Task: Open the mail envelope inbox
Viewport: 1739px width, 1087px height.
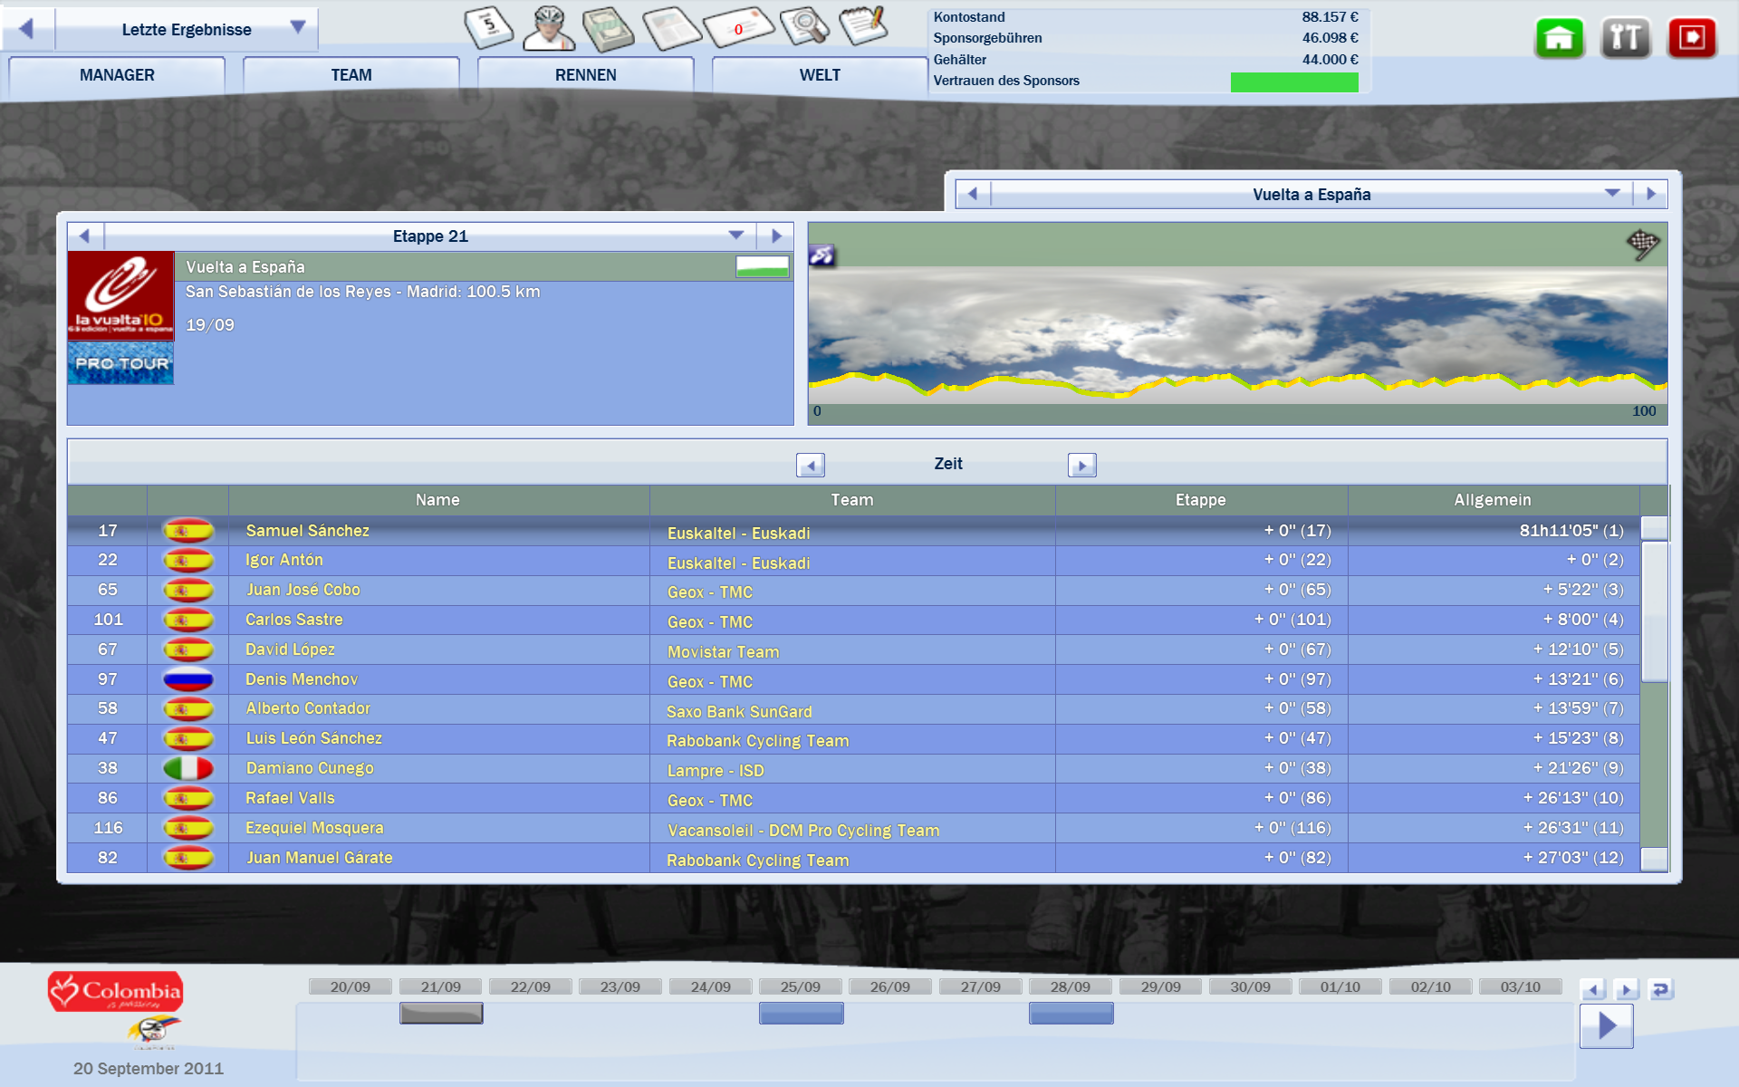Action: (x=738, y=28)
